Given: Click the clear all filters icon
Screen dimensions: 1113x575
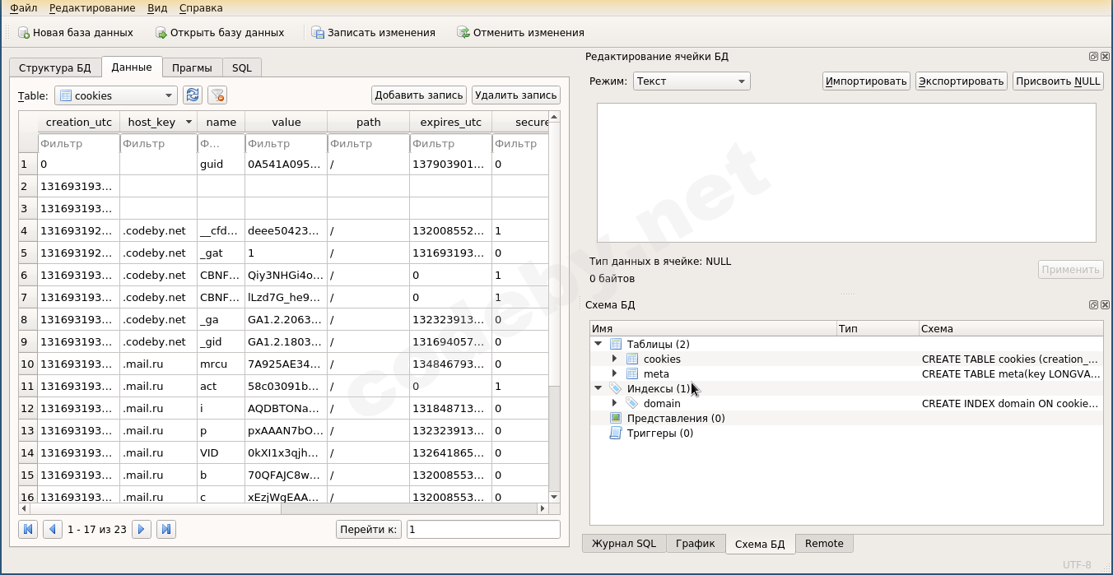Looking at the screenshot, I should (217, 95).
